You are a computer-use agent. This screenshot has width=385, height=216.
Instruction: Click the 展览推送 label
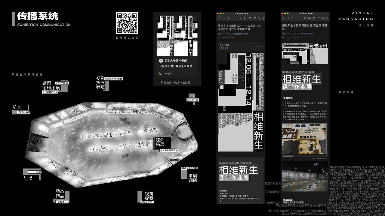[346, 92]
